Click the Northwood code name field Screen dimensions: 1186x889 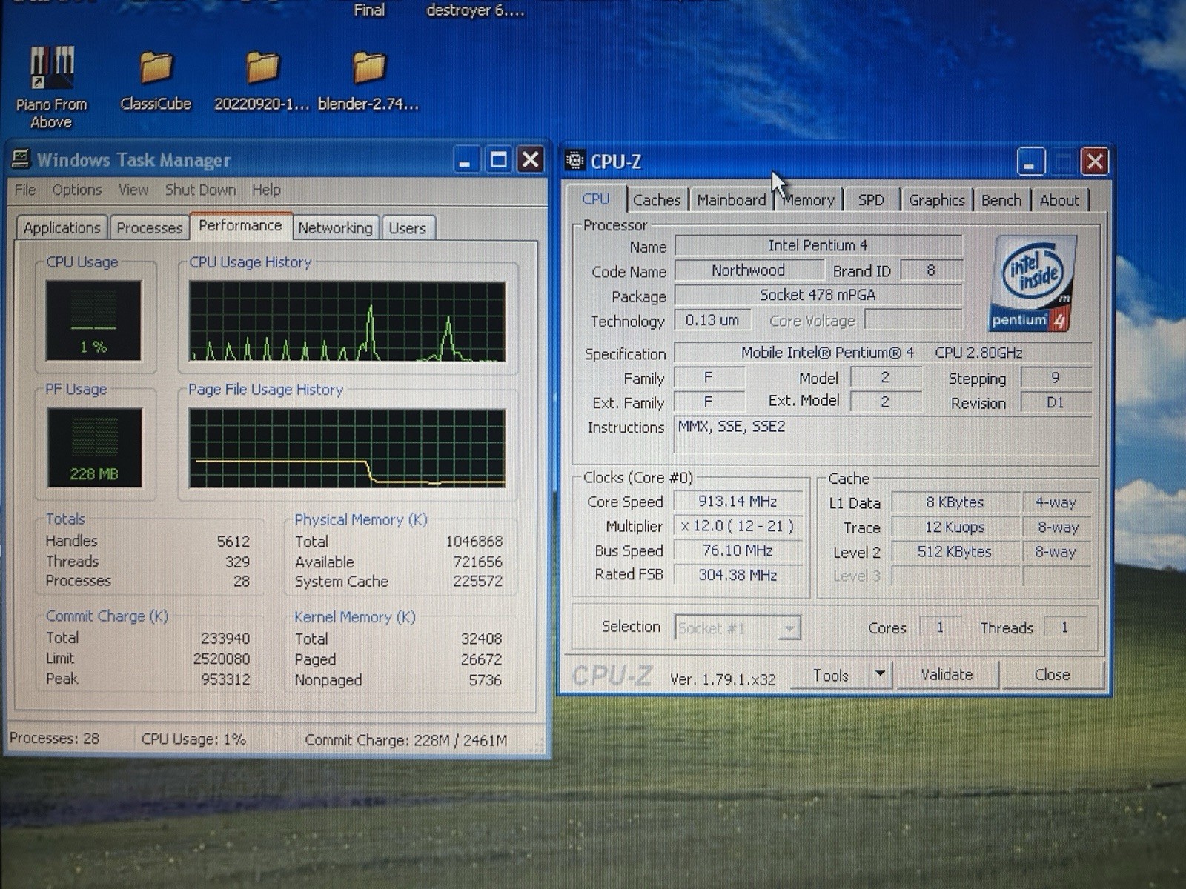click(749, 270)
